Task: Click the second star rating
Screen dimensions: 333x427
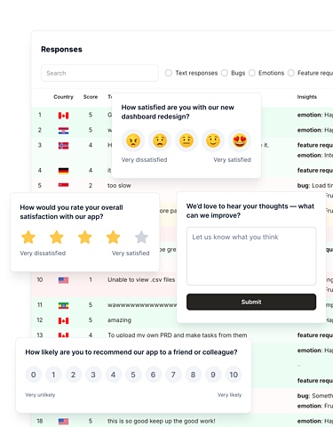Action: pyautogui.click(x=57, y=238)
